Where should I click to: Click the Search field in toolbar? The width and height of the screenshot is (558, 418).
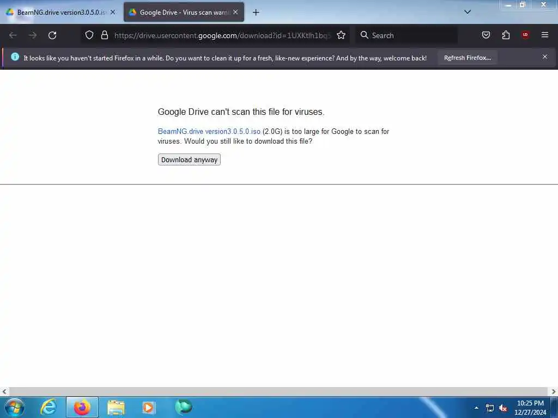coord(407,35)
